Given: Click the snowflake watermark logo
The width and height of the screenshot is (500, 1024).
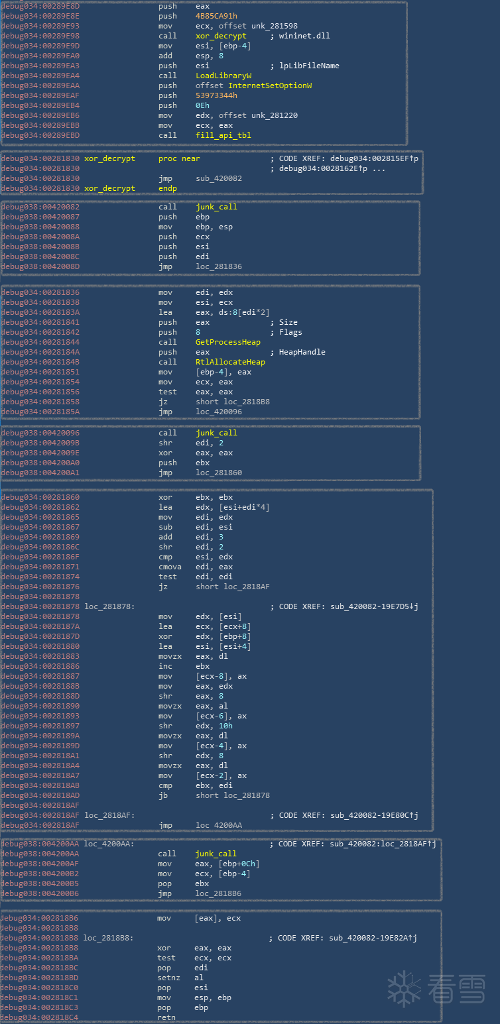Looking at the screenshot, I should (404, 989).
